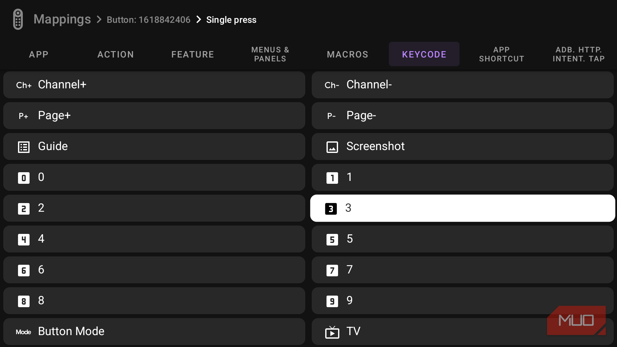Click the Screenshot image icon
The width and height of the screenshot is (617, 347).
[332, 147]
